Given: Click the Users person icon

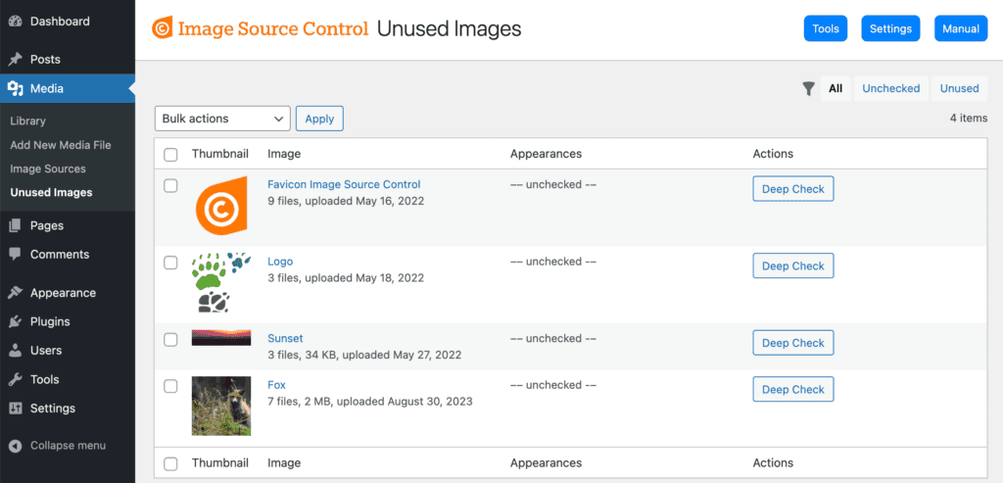Looking at the screenshot, I should coord(16,351).
